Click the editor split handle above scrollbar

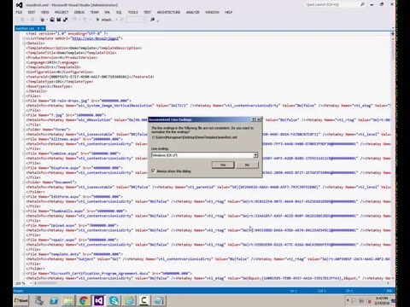point(393,33)
